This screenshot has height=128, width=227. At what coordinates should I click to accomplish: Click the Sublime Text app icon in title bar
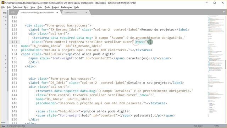(3, 2)
